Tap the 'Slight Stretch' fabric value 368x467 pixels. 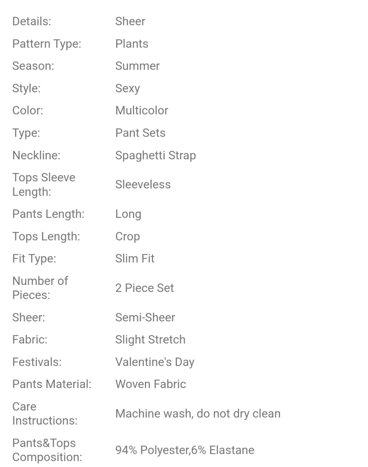[150, 340]
